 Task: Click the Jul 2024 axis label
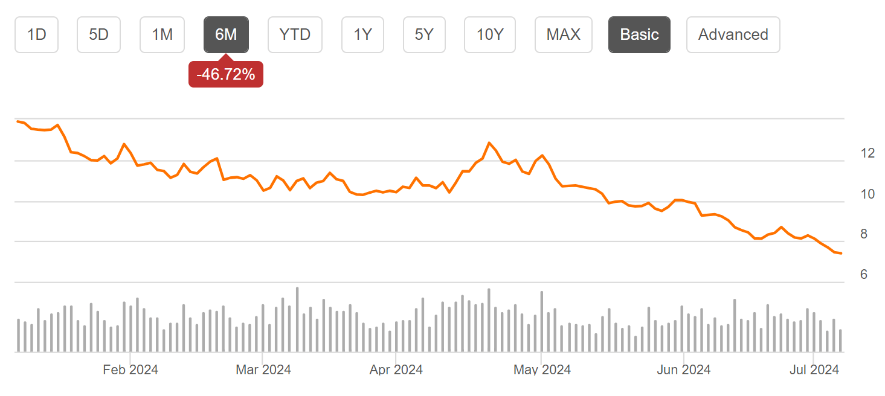click(x=814, y=369)
